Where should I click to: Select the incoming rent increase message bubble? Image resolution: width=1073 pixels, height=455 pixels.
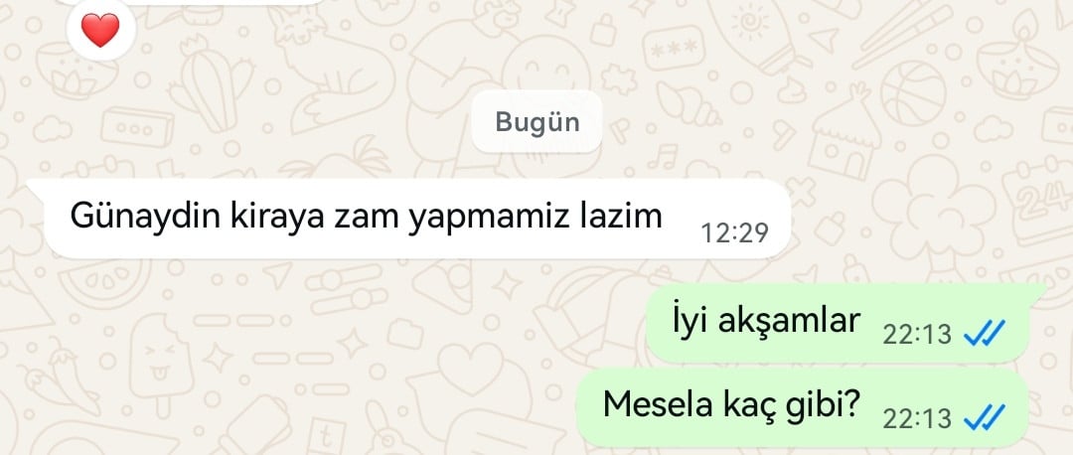(412, 219)
